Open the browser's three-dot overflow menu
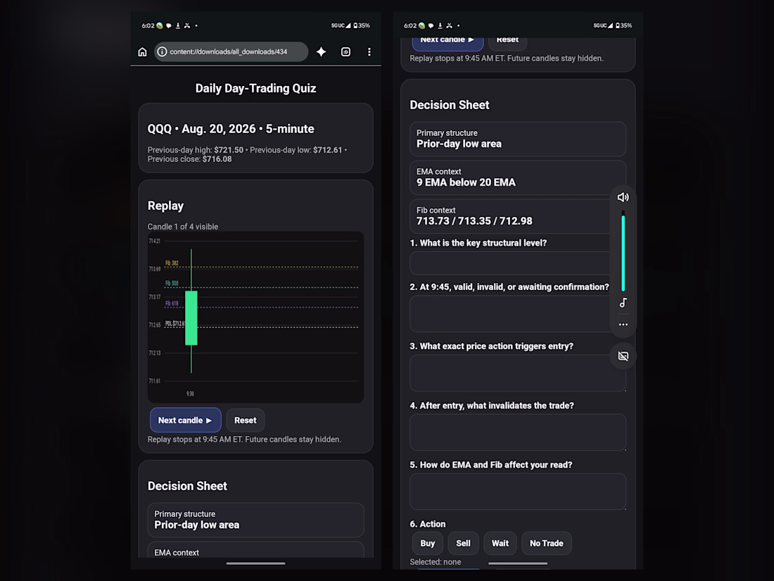The image size is (774, 581). pos(369,52)
